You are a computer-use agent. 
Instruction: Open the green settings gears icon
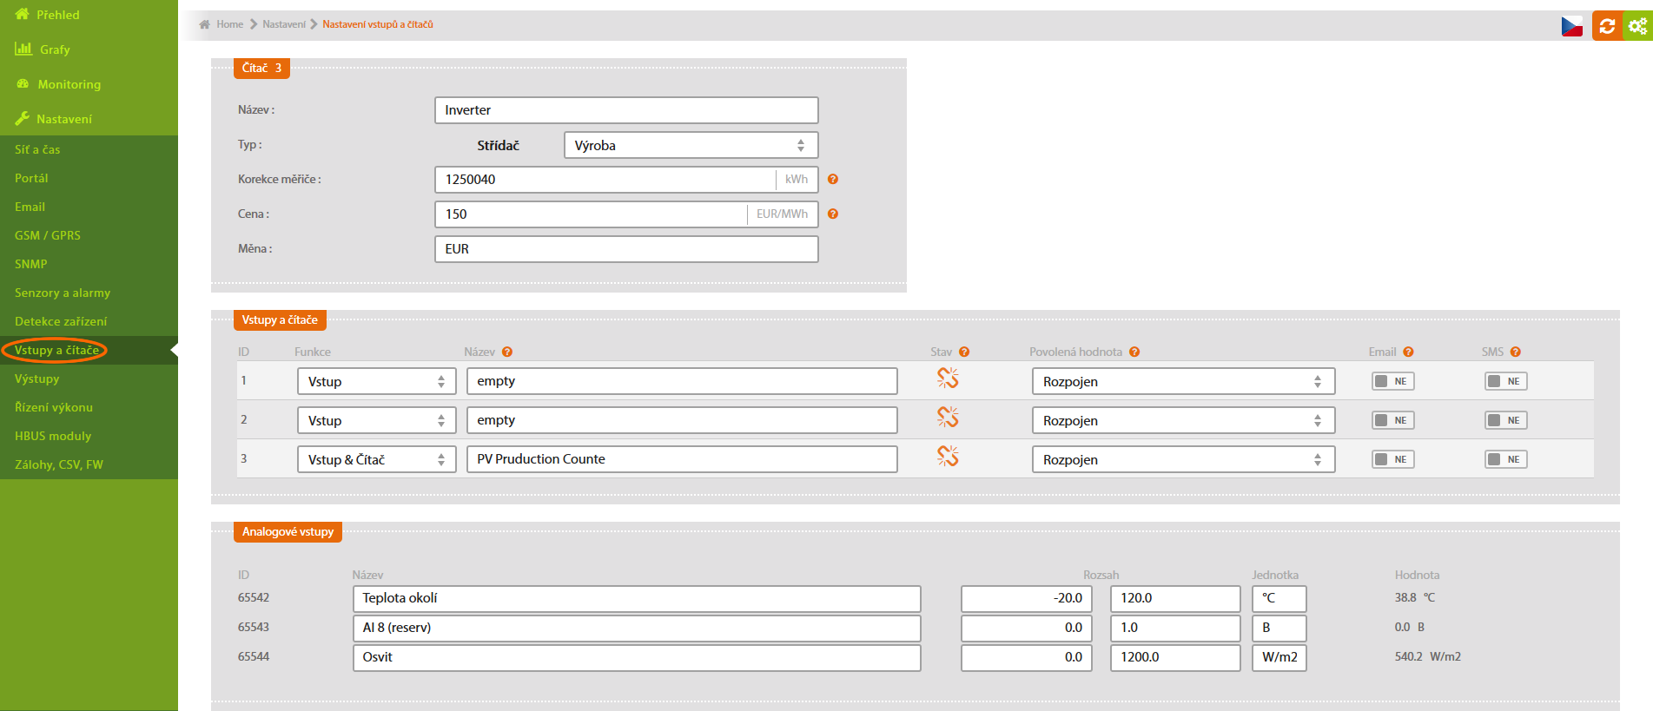(1637, 26)
